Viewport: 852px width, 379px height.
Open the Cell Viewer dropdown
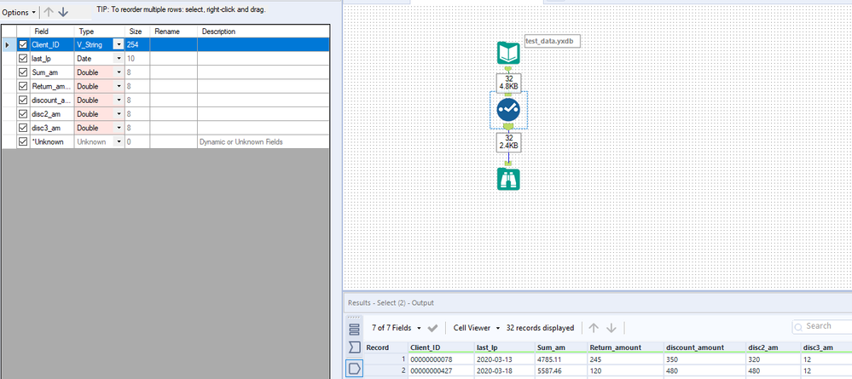[x=477, y=328]
